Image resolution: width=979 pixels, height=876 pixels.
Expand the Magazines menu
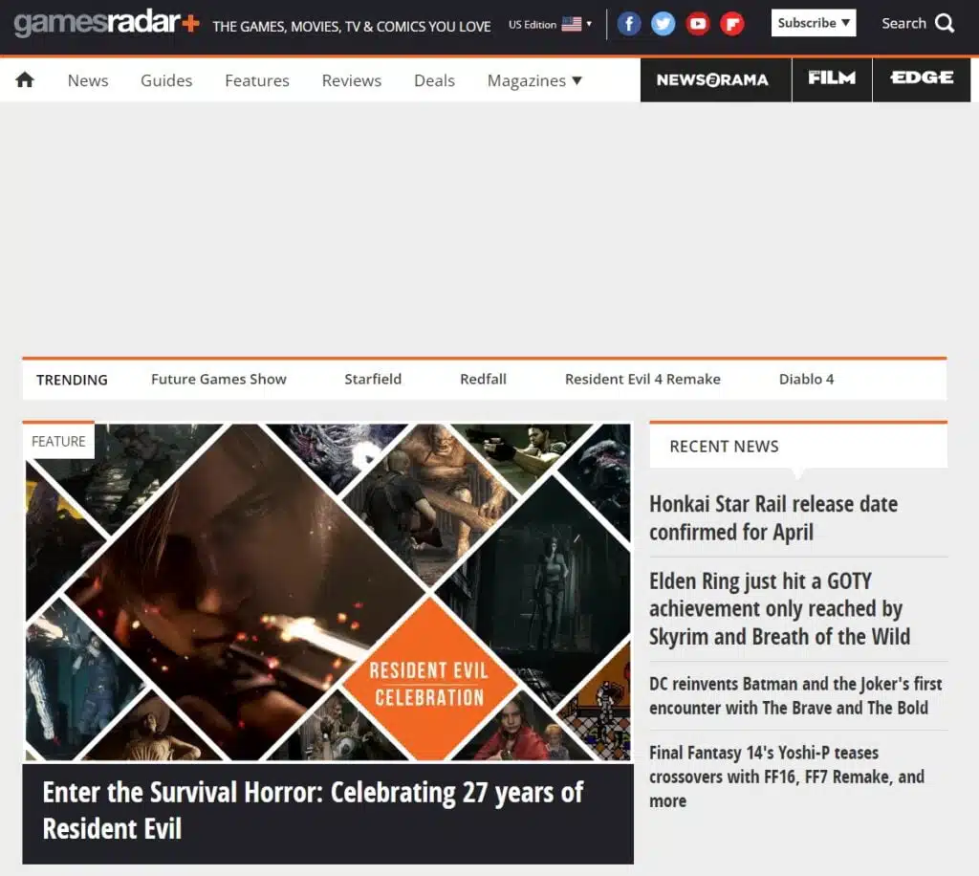(534, 80)
